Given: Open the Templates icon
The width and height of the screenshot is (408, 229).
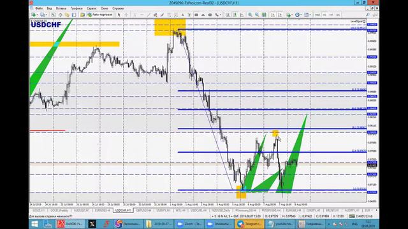Looking at the screenshot, I should tap(306, 15).
